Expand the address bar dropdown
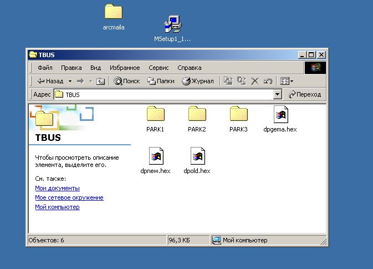373x269 pixels. (x=277, y=94)
